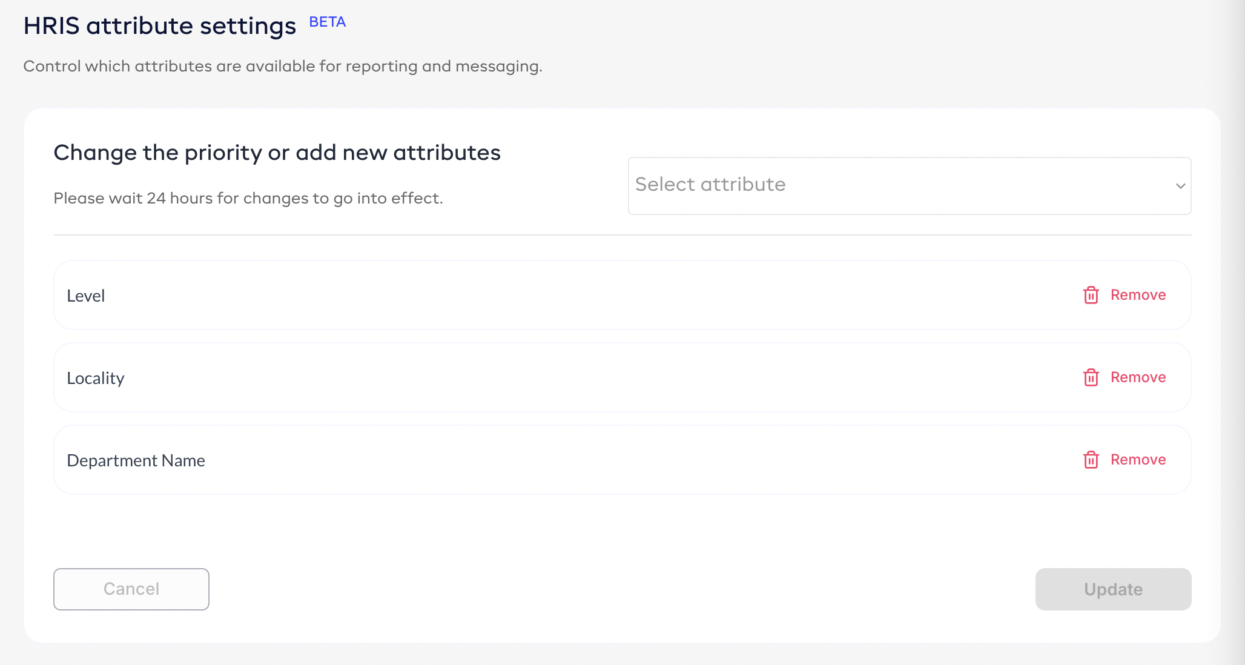Viewport: 1245px width, 665px height.
Task: Click the 'Control which attributes' description
Action: (x=282, y=66)
